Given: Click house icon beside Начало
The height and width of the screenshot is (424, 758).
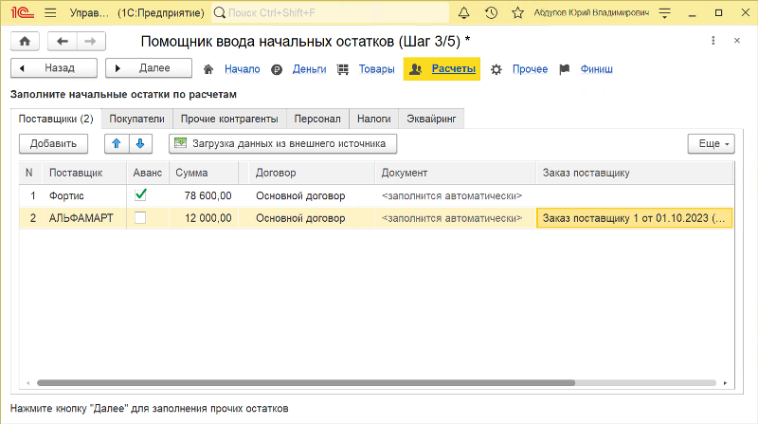Looking at the screenshot, I should pyautogui.click(x=208, y=69).
